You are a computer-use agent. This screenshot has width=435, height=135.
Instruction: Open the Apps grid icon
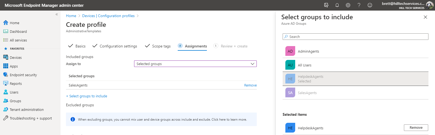pyautogui.click(x=6, y=66)
